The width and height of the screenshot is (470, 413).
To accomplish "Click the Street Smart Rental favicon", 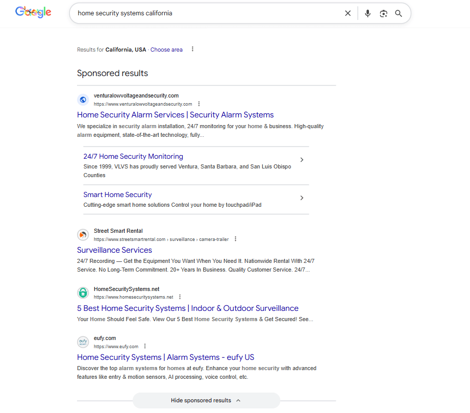I will (83, 235).
